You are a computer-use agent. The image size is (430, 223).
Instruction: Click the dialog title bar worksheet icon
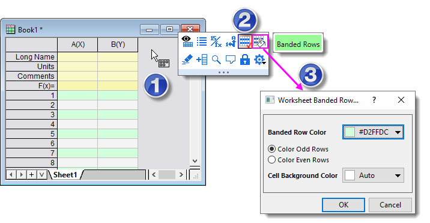tap(270, 100)
